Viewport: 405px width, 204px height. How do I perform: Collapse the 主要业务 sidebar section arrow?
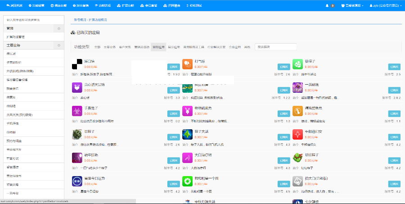58,45
